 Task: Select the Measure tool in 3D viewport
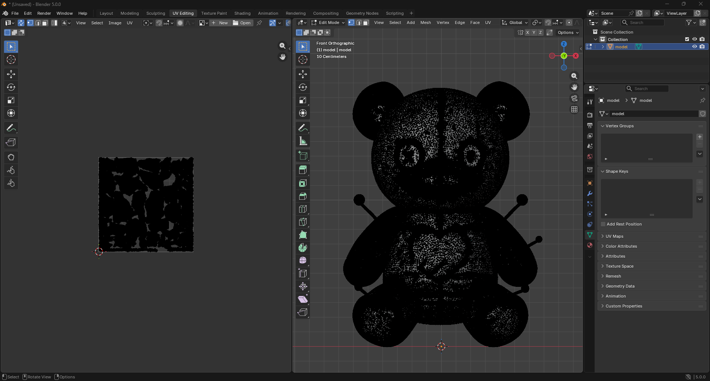point(303,141)
